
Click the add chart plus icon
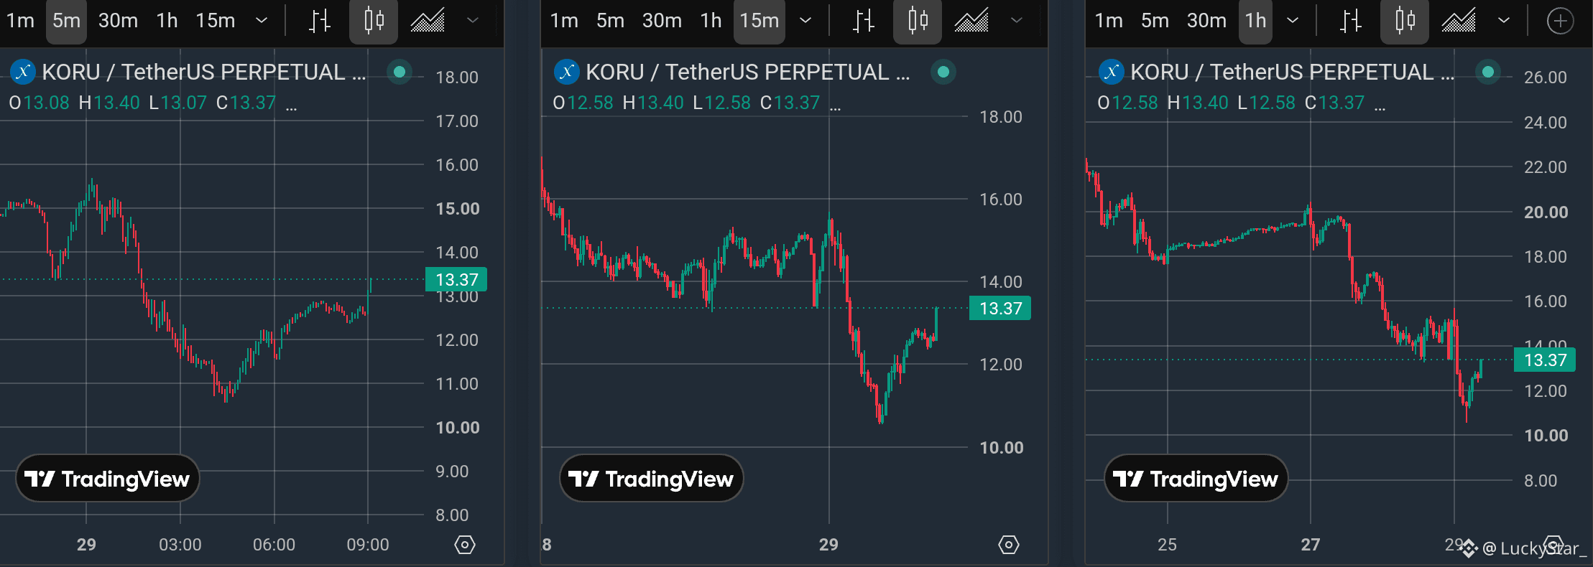pos(1560,22)
